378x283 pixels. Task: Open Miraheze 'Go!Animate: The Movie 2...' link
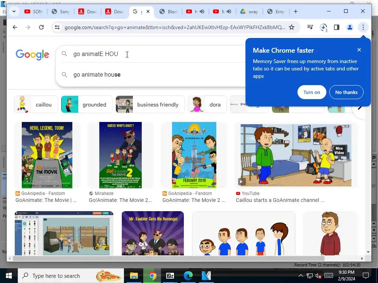pyautogui.click(x=120, y=200)
